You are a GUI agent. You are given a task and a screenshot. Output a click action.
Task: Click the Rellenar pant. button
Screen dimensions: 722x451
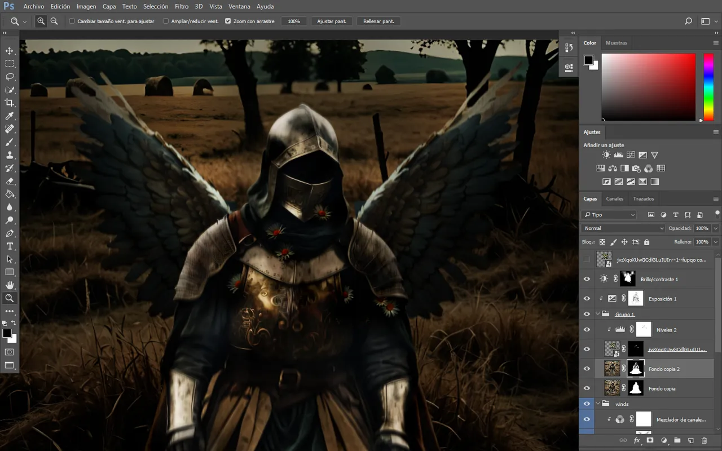pos(378,21)
